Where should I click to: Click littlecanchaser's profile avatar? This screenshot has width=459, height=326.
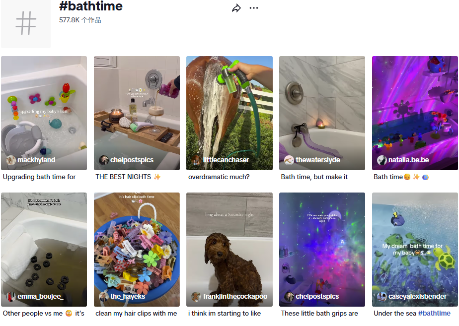(196, 160)
